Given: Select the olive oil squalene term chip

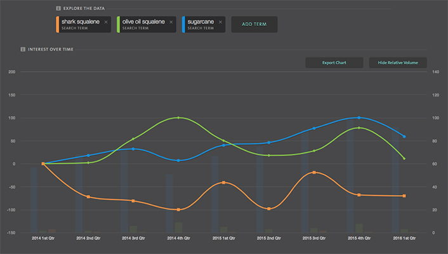Looking at the screenshot, I should click(x=143, y=24).
